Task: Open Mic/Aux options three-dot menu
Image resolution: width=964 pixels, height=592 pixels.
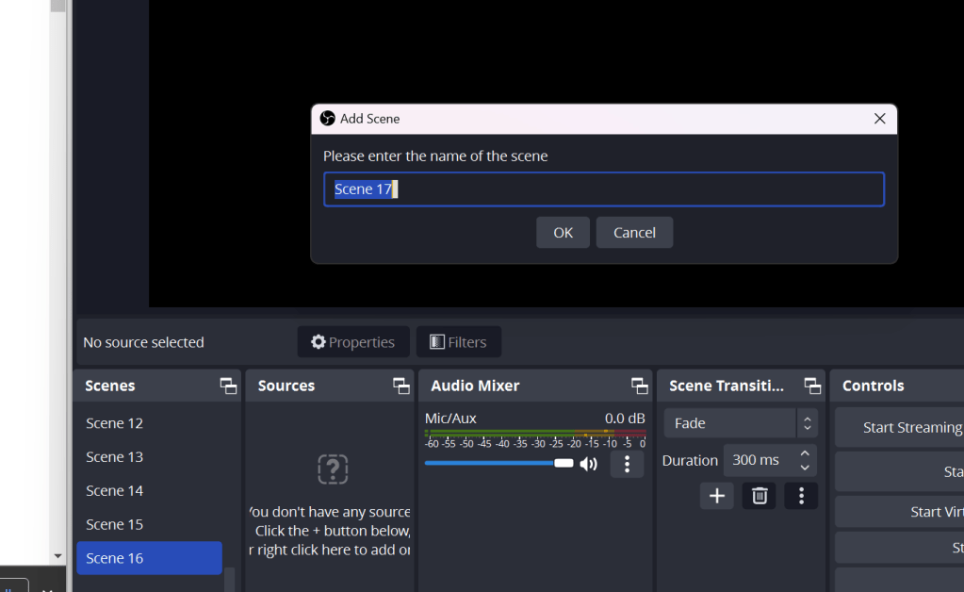Action: (x=627, y=464)
